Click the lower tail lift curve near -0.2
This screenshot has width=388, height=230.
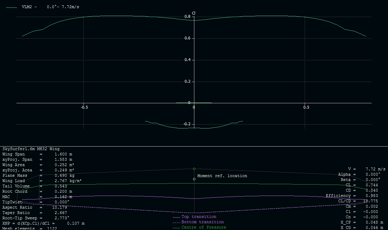[194, 128]
